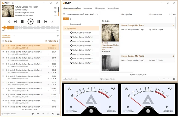Switch library view with grid icon
Viewport: 178px width, 117px height.
point(174,79)
